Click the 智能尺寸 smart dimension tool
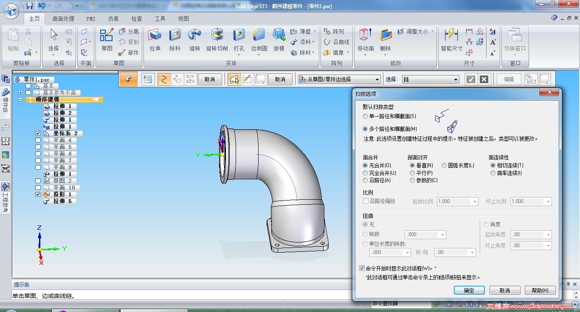Image resolution: width=580 pixels, height=312 pixels. [x=451, y=40]
